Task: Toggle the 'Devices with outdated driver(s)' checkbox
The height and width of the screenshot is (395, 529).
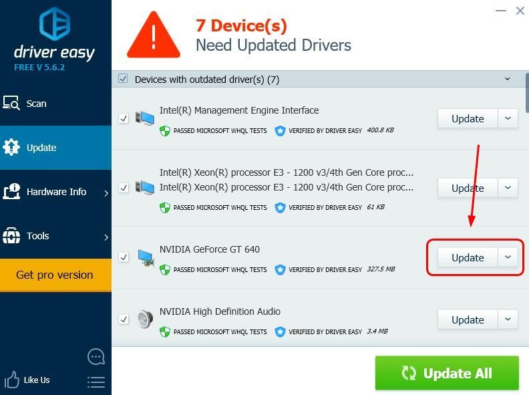Action: (x=123, y=79)
